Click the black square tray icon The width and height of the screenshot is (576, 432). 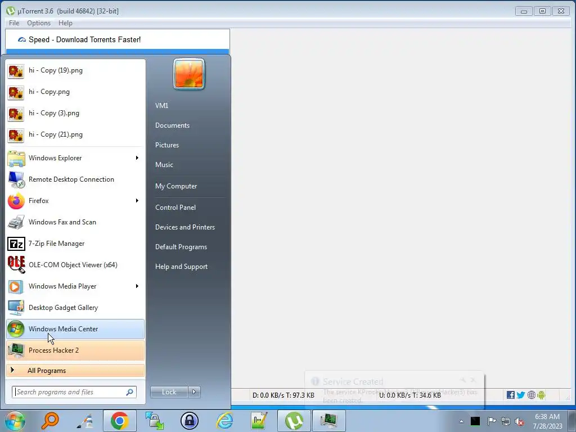coord(475,421)
